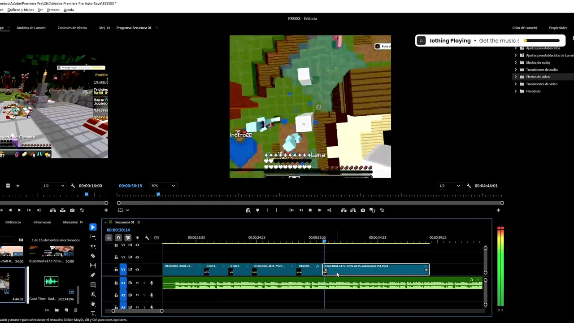This screenshot has height=323, width=574.
Task: Open Program monitor settings wrench
Action: click(x=469, y=186)
